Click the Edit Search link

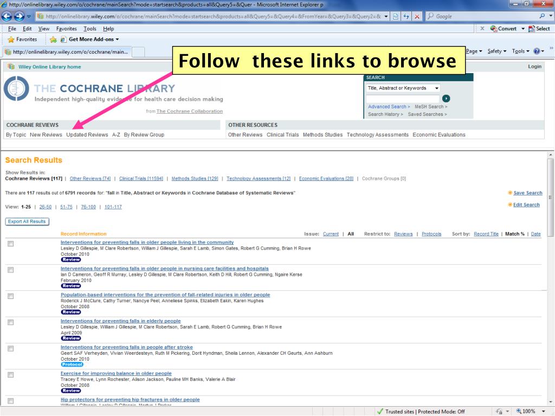526,205
